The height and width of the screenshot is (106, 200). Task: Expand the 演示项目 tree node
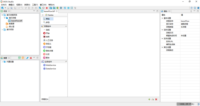pyautogui.click(x=2, y=29)
